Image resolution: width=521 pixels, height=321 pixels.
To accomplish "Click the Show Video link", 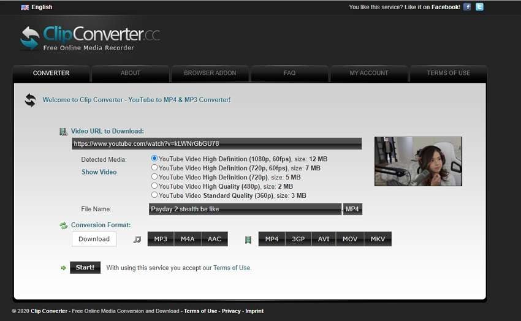I will click(x=99, y=172).
